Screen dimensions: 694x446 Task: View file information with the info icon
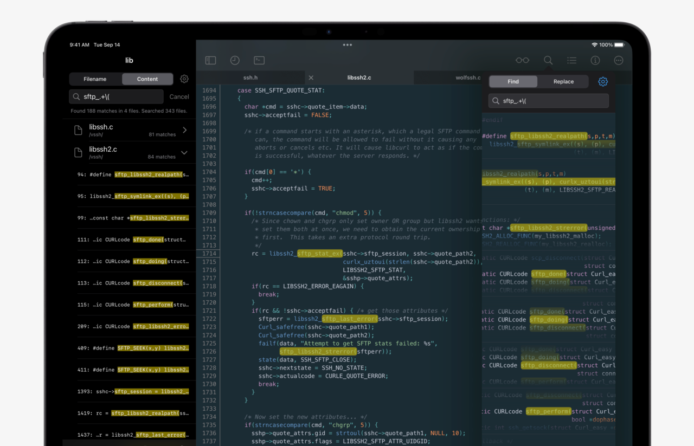595,60
